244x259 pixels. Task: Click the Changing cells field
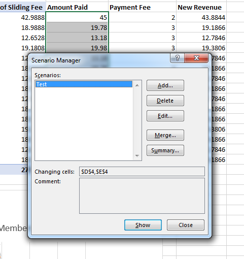pyautogui.click(x=142, y=172)
